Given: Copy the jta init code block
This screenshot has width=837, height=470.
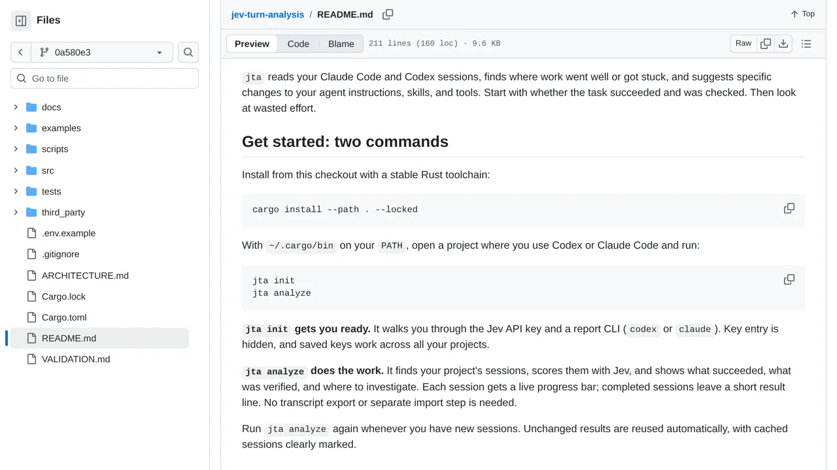Looking at the screenshot, I should point(789,280).
